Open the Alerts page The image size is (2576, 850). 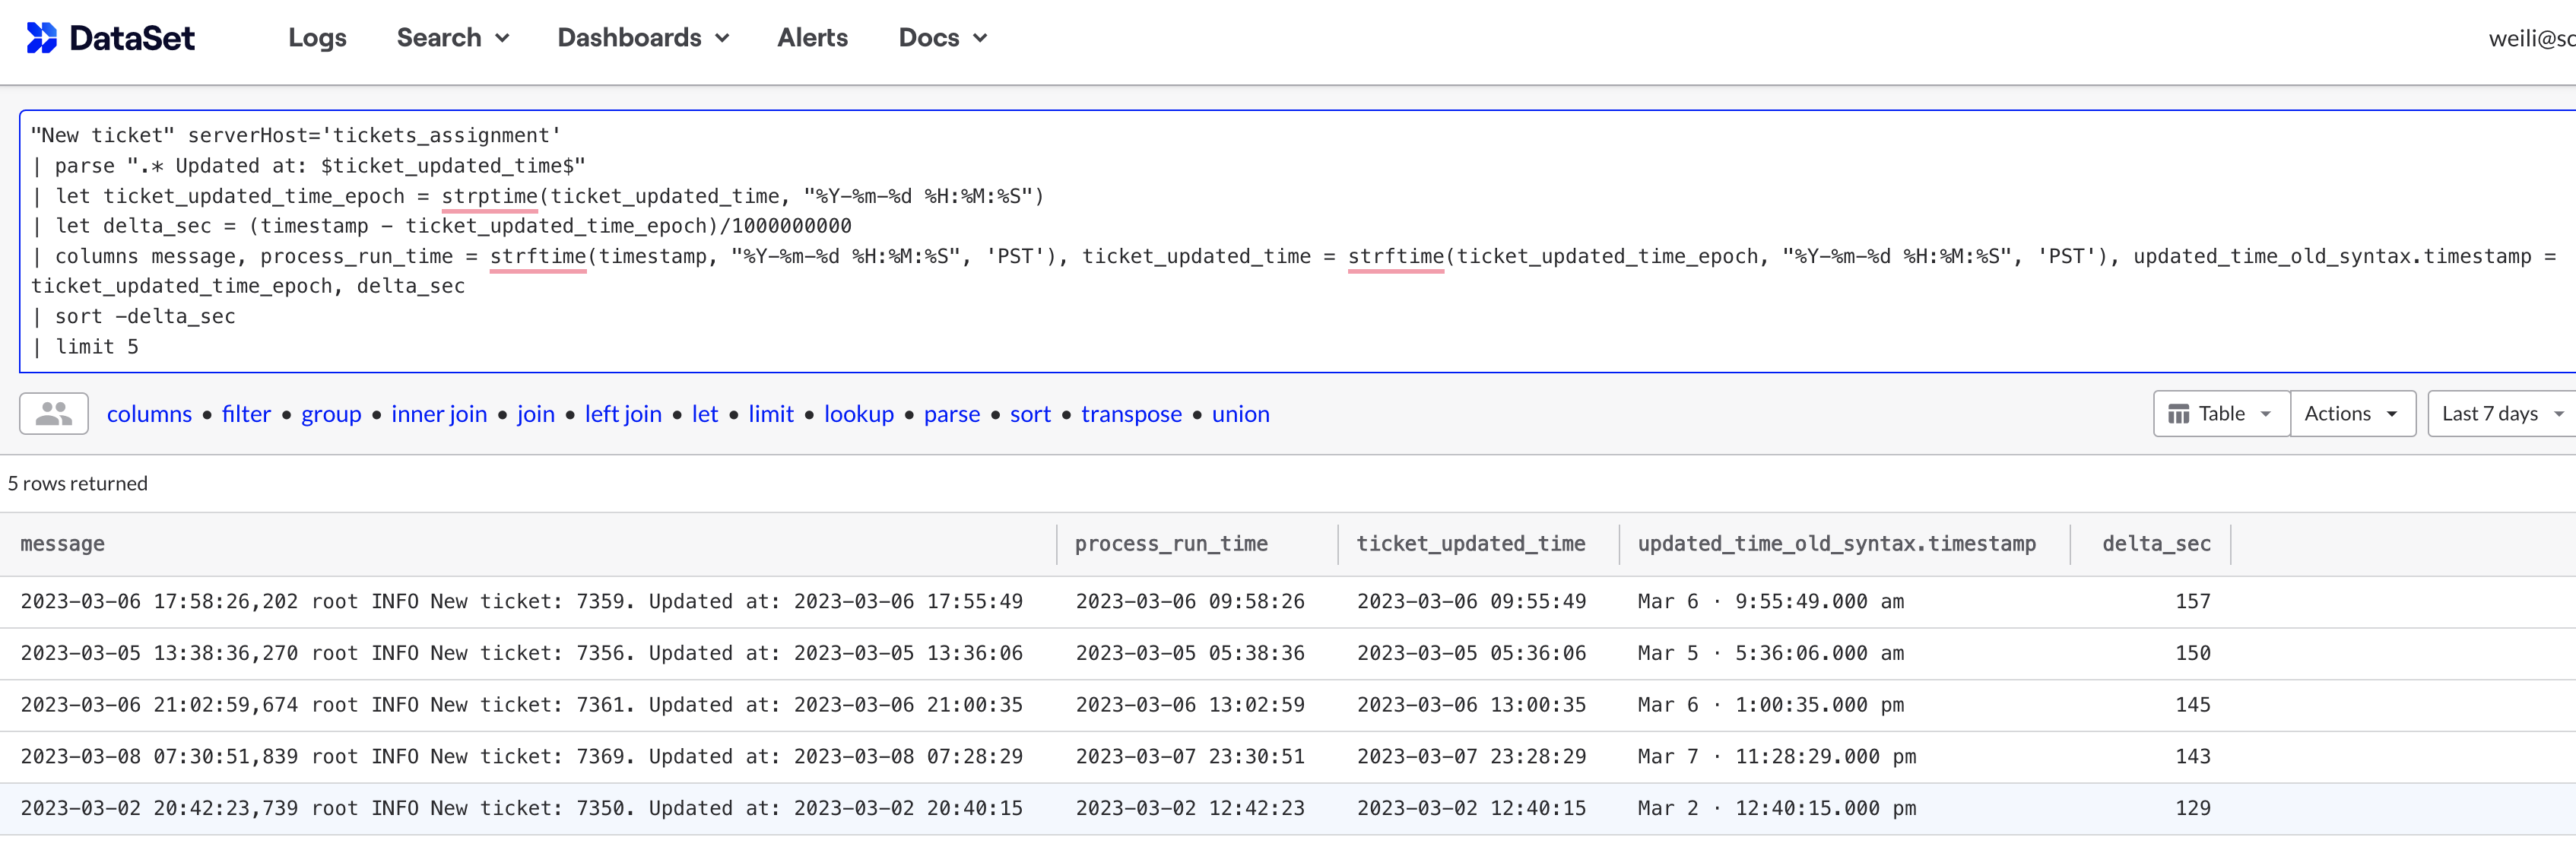[x=812, y=38]
